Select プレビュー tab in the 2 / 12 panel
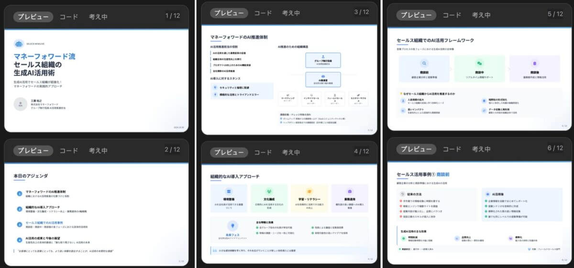 [33, 150]
